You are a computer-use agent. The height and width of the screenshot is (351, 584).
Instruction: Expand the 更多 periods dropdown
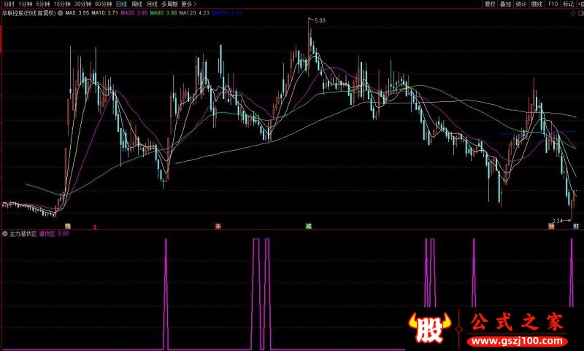pos(189,4)
